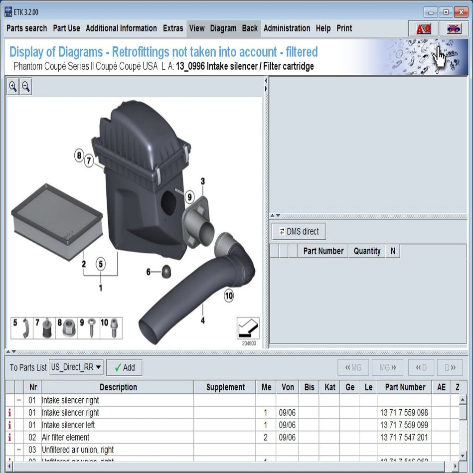Click the crossed-out car icon top right
This screenshot has height=473, width=473.
454,28
